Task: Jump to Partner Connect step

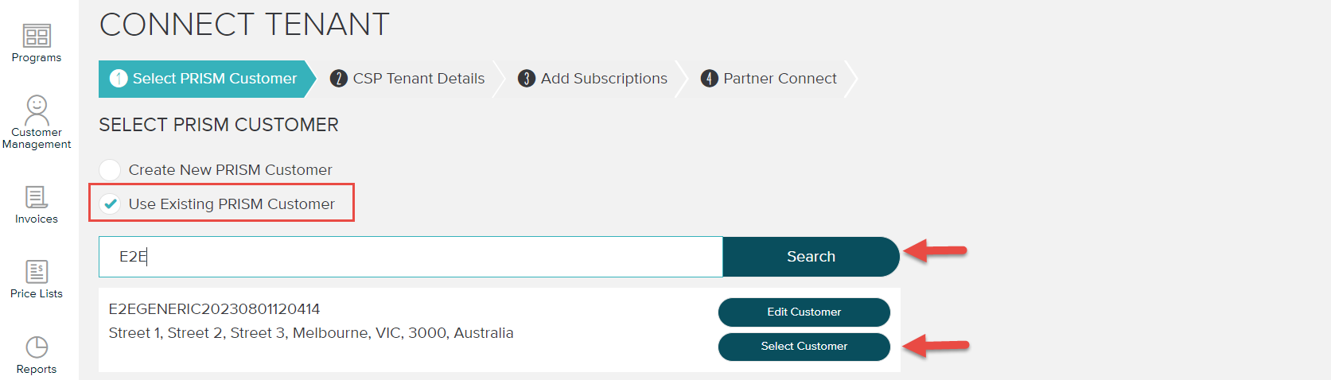Action: 780,79
